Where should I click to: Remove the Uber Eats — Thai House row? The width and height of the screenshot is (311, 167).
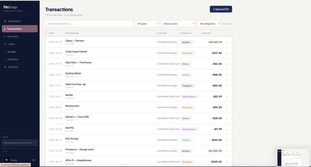227,64
